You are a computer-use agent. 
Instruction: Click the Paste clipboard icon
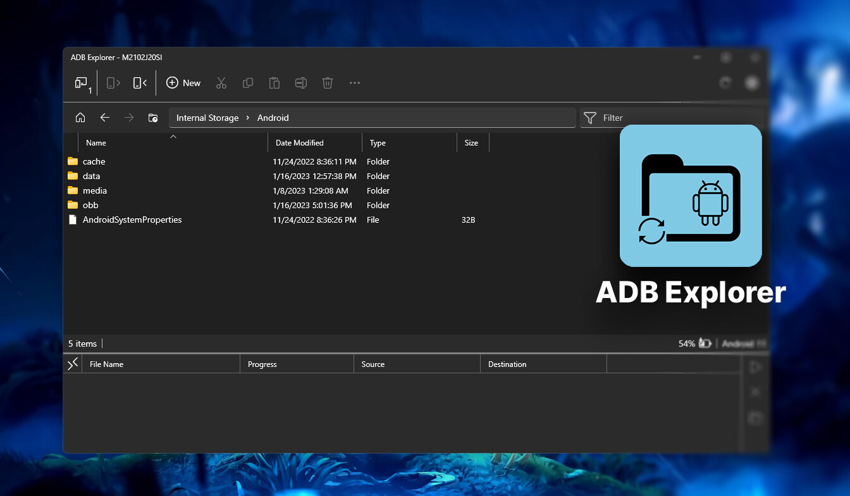(x=274, y=83)
